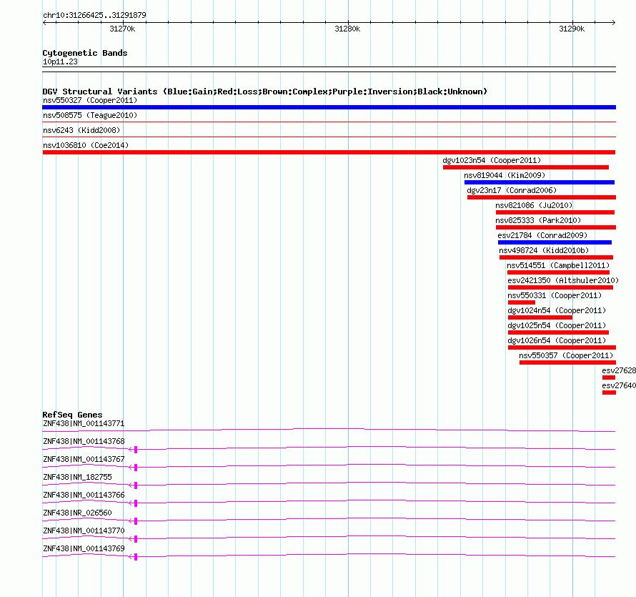The height and width of the screenshot is (597, 636).
Task: Open the nsv514551 (Campbell2011) variant label
Action: [x=558, y=265]
